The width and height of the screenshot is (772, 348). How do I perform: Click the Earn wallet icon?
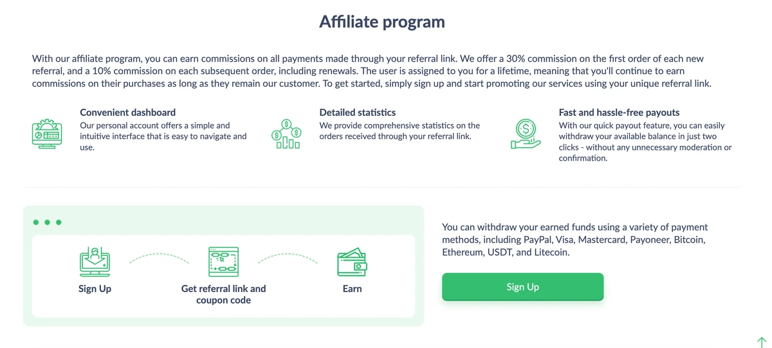click(352, 262)
